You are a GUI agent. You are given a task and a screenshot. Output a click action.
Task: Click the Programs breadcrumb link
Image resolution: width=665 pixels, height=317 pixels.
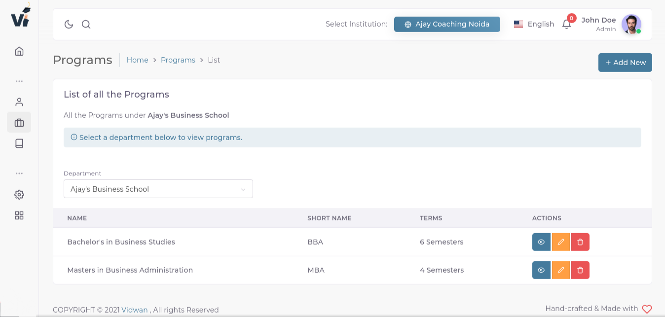tap(178, 60)
